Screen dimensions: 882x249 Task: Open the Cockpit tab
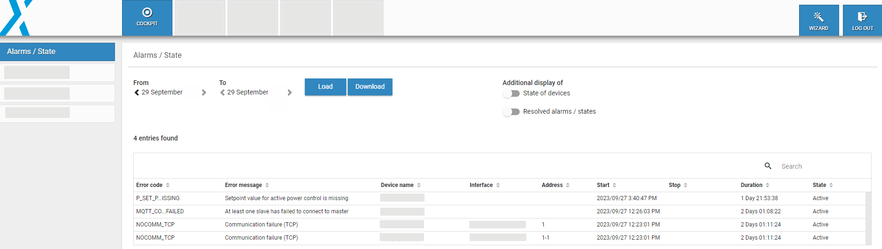pos(147,17)
